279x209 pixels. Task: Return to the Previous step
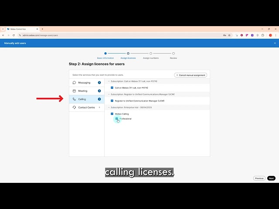(259, 178)
